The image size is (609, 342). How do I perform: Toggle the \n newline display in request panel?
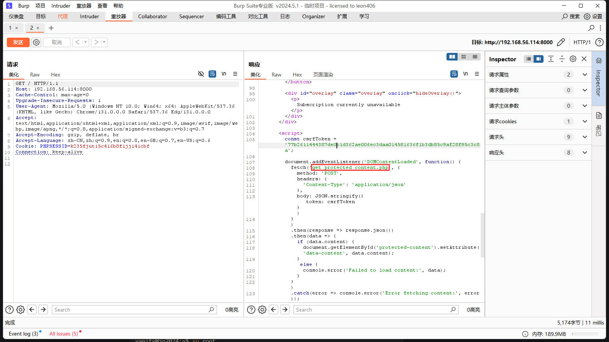(x=224, y=74)
